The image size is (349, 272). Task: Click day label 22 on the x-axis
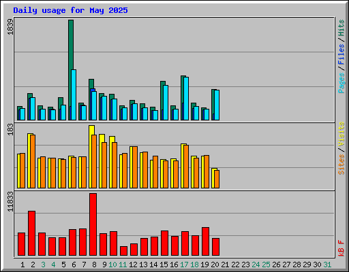point(235,265)
